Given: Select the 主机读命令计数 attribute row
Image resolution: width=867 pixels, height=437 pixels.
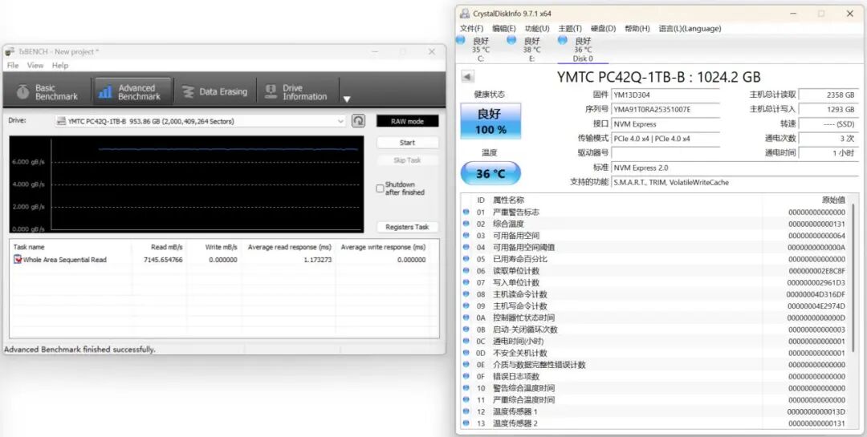Looking at the screenshot, I should click(655, 294).
